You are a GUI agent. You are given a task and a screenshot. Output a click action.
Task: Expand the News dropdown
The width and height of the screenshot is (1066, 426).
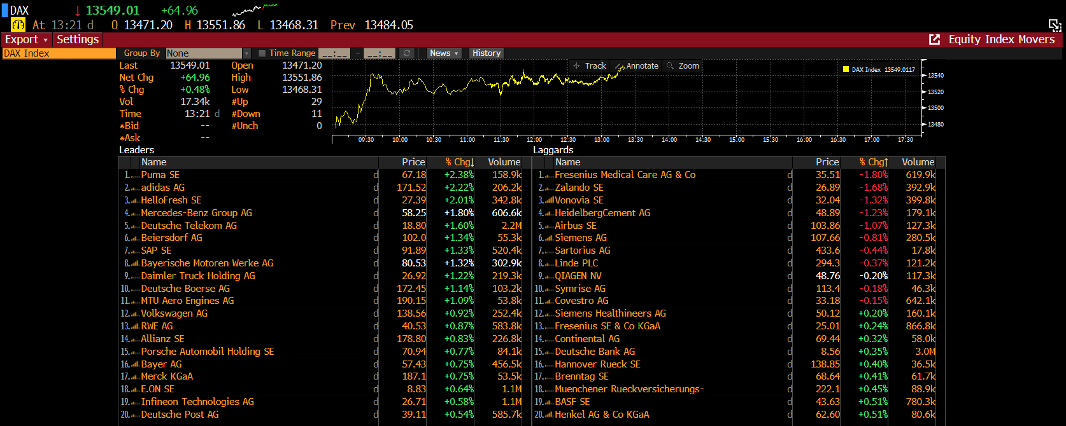[x=444, y=53]
